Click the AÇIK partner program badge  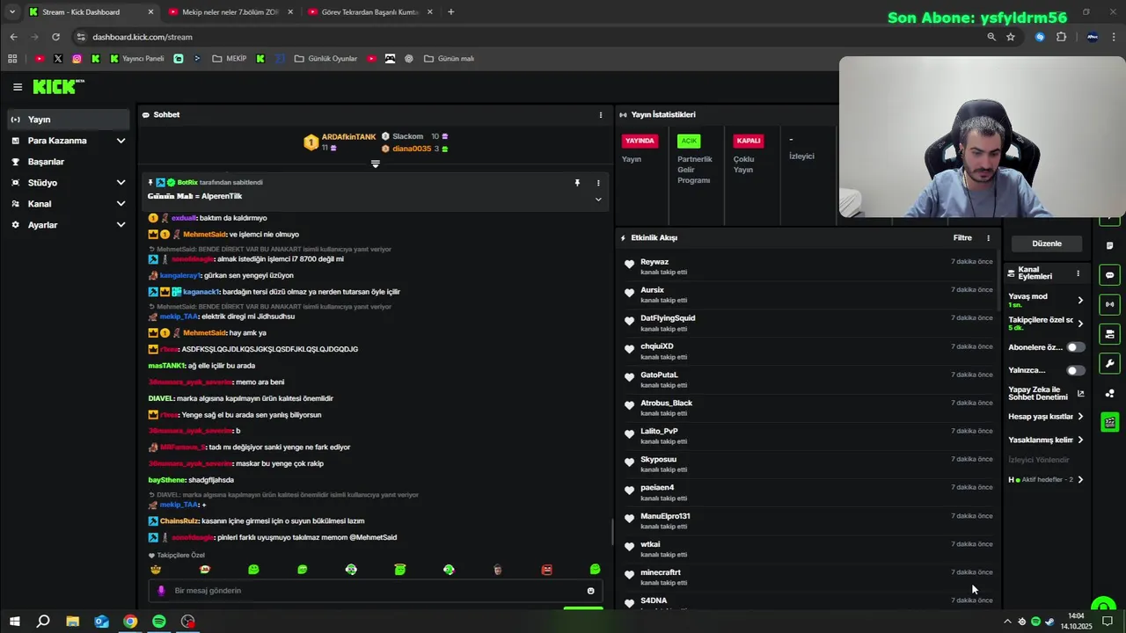(689, 141)
